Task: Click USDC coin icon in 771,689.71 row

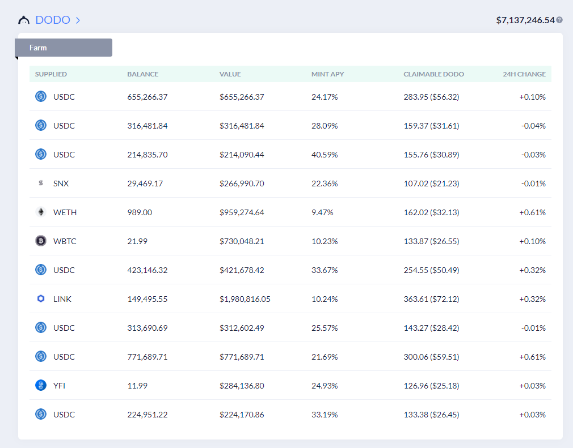Action: [x=41, y=356]
